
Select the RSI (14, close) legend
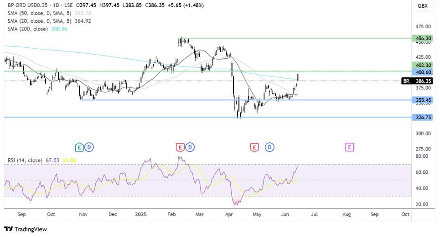25,160
